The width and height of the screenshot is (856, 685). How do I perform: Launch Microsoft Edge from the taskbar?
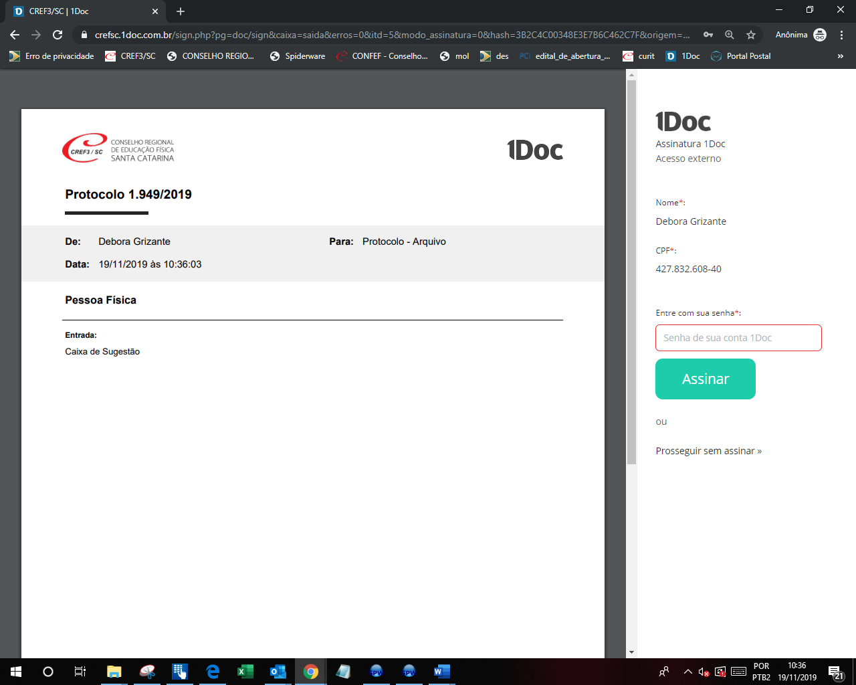pos(213,672)
